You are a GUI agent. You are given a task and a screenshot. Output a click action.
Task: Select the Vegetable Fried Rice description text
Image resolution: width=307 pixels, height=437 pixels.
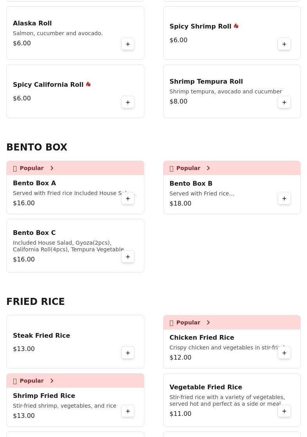click(x=227, y=400)
